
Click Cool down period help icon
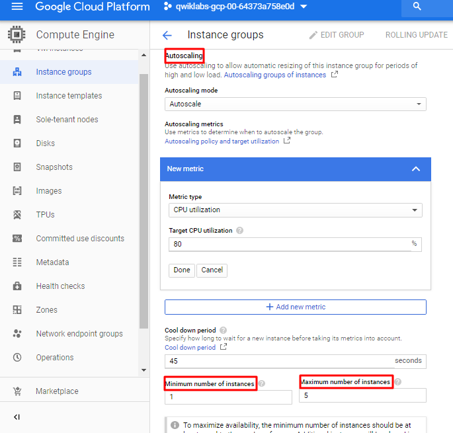pyautogui.click(x=223, y=330)
